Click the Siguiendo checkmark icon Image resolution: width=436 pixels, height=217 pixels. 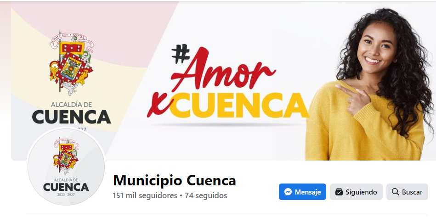tap(339, 192)
